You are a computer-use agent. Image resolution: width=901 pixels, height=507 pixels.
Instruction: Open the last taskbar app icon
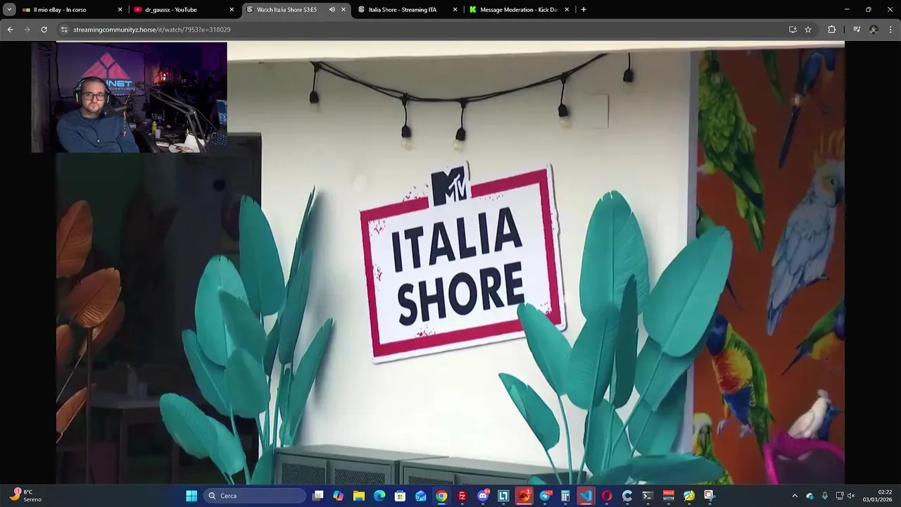[710, 496]
